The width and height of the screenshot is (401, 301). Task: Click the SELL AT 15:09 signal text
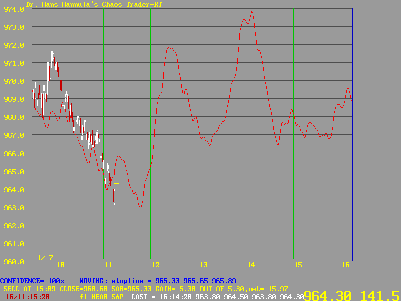pos(30,289)
